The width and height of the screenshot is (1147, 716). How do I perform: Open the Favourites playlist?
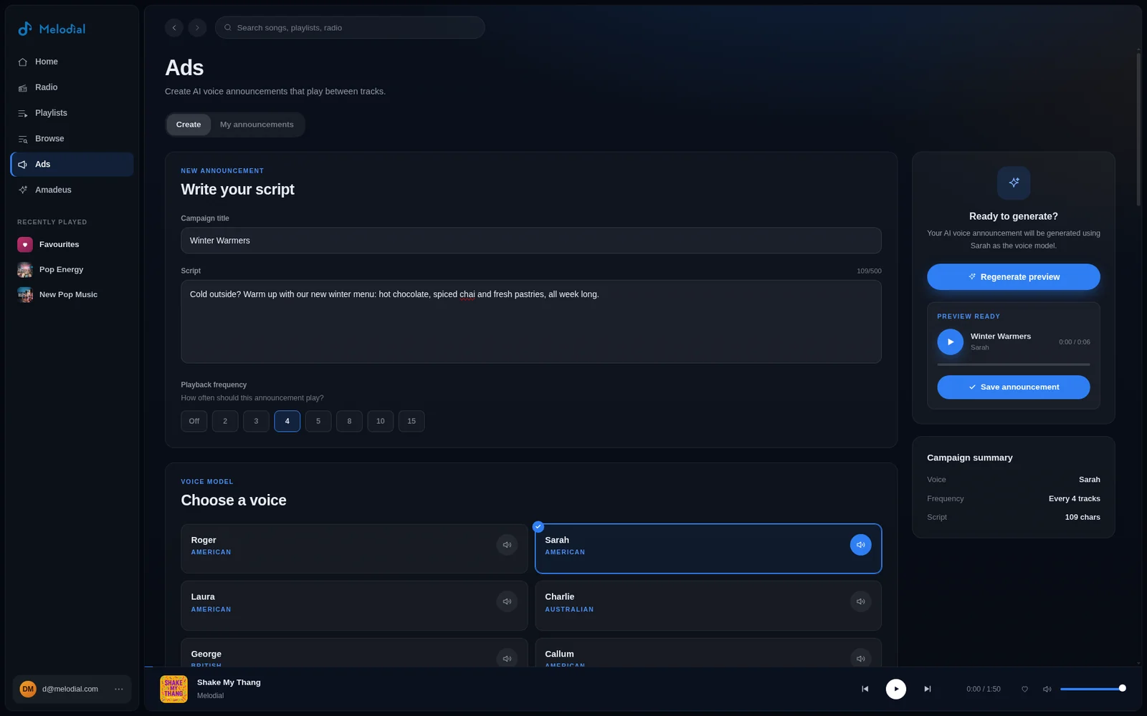tap(72, 245)
